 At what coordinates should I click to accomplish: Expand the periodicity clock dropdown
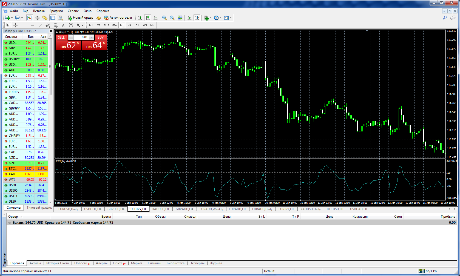click(220, 18)
